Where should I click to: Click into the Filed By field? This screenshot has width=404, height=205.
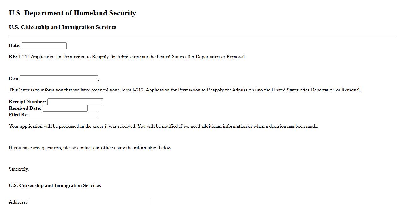tap(64, 115)
